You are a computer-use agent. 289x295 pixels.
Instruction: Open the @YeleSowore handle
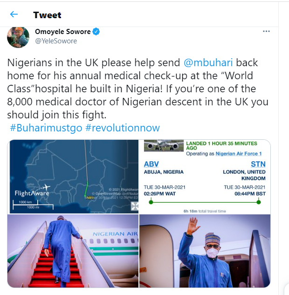pyautogui.click(x=56, y=41)
